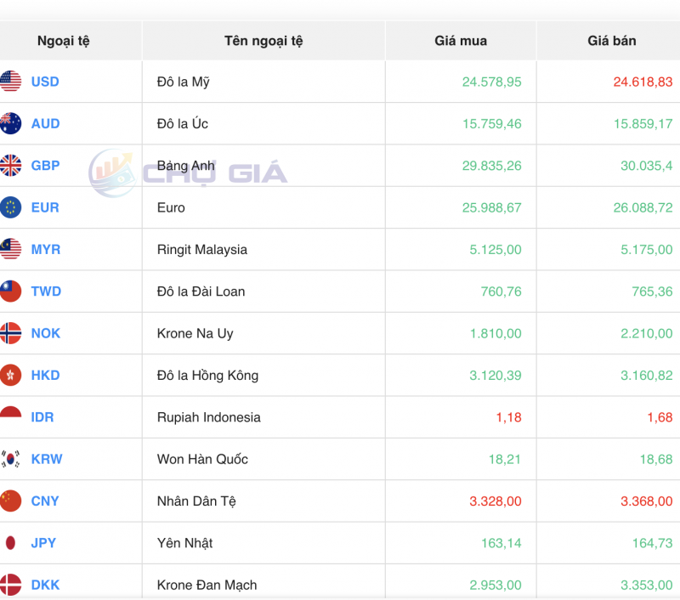
Task: Click the Hong Kong flag icon
Action: click(x=12, y=375)
